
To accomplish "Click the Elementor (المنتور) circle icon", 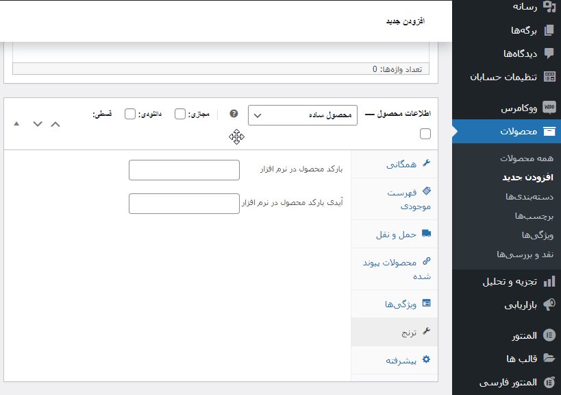I will pos(549,335).
